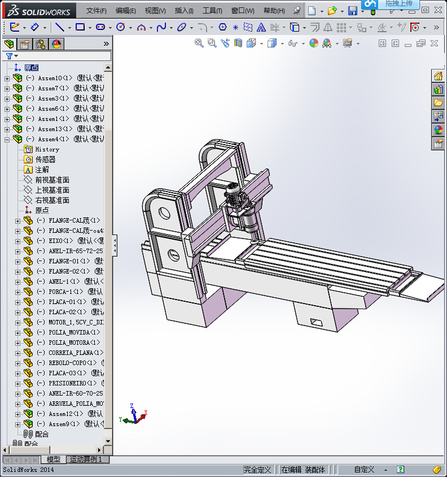447x477 pixels.
Task: Open the 文件(F) menu
Action: [x=97, y=11]
